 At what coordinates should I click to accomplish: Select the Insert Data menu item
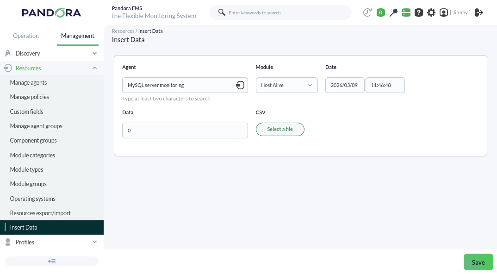click(x=52, y=227)
